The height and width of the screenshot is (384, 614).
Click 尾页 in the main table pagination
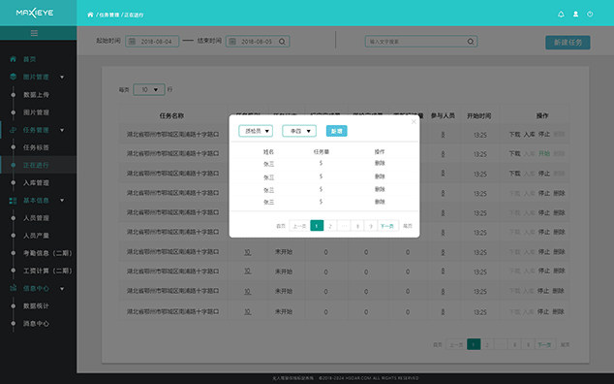(x=565, y=345)
